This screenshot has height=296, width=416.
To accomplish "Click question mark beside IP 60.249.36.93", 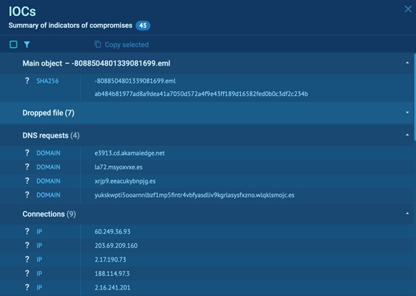I will coord(26,231).
